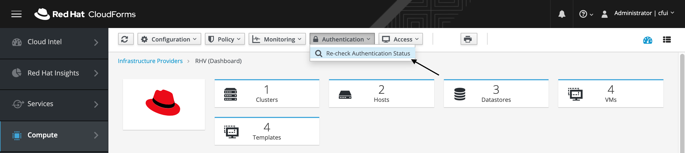
Task: Click the VMs monitor icon
Action: click(575, 94)
